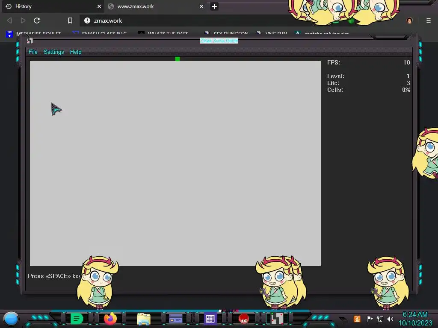Click the green player square

coord(178,59)
